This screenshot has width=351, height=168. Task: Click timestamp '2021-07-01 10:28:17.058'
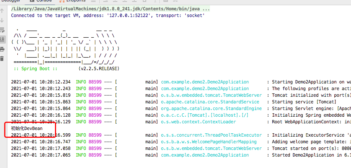(41, 148)
